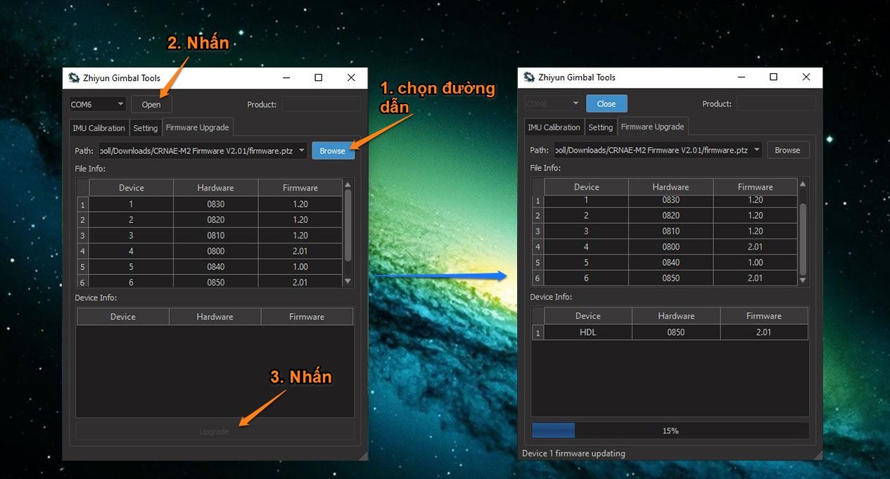Minimize the window that shows the Open button

click(286, 77)
